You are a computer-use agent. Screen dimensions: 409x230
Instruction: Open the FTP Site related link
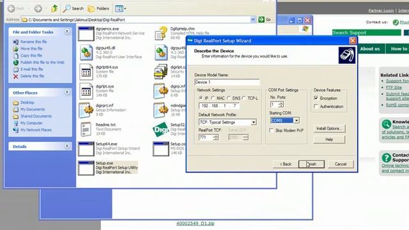tap(394, 88)
